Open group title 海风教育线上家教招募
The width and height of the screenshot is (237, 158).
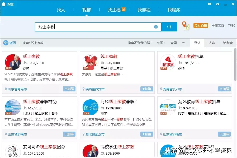(199, 101)
